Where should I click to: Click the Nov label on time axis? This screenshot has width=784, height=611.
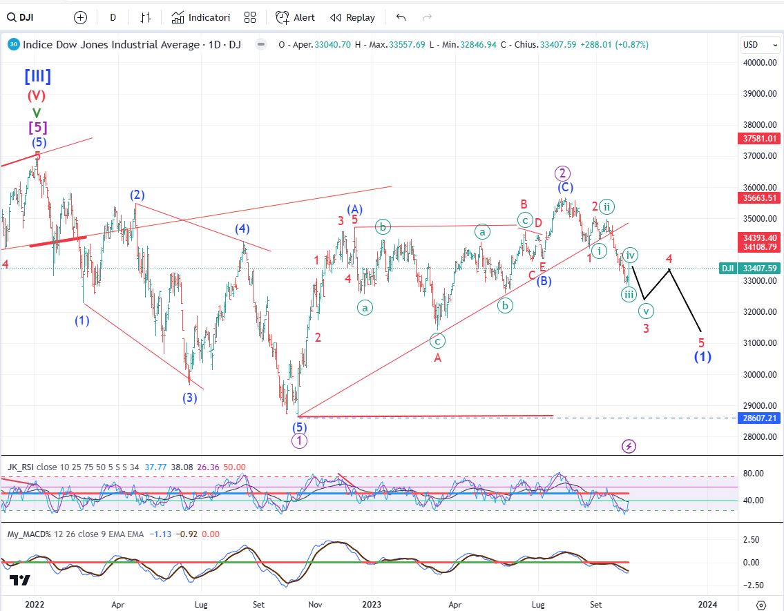315,605
